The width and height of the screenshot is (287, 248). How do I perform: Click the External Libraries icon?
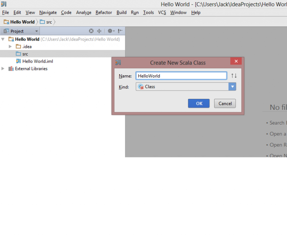click(11, 69)
